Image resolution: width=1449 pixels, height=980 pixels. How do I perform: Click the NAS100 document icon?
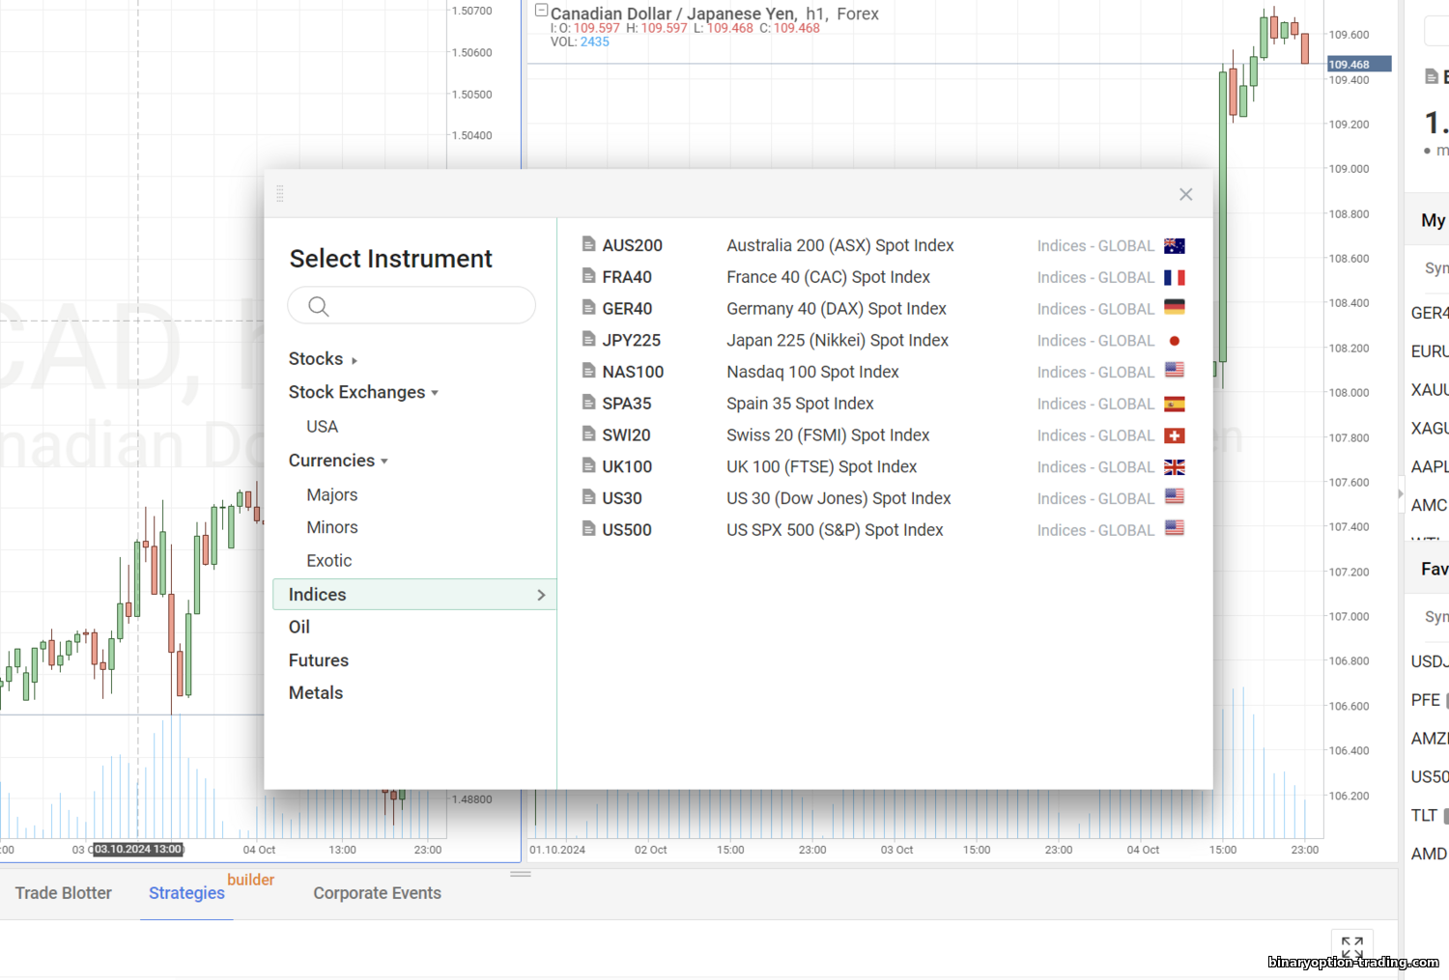[x=588, y=371]
